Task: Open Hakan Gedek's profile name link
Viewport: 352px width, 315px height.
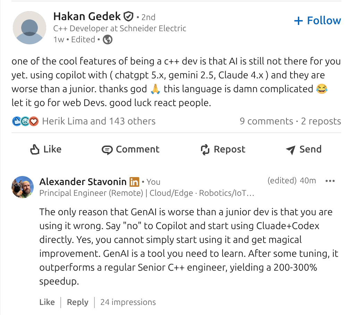Action: point(87,16)
